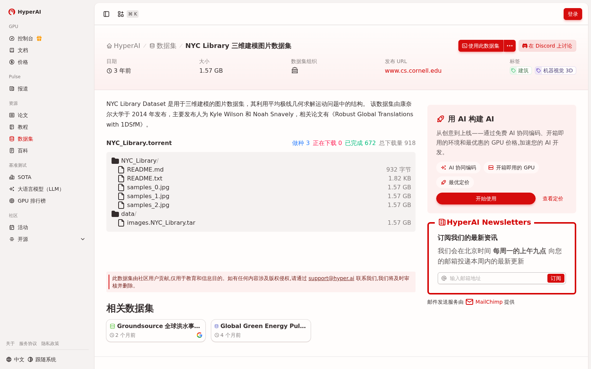Click the 做种 3 seeding status
Image resolution: width=591 pixels, height=369 pixels.
coord(301,143)
